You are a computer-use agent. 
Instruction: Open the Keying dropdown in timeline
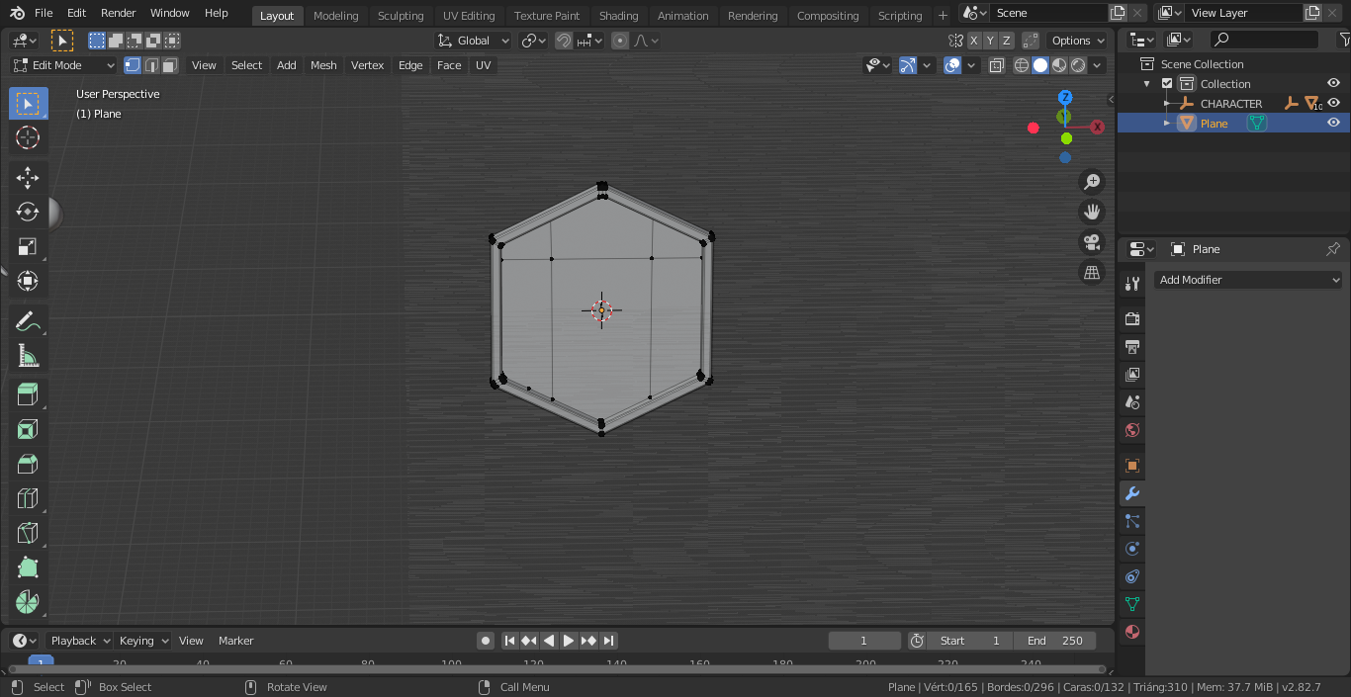click(x=144, y=641)
